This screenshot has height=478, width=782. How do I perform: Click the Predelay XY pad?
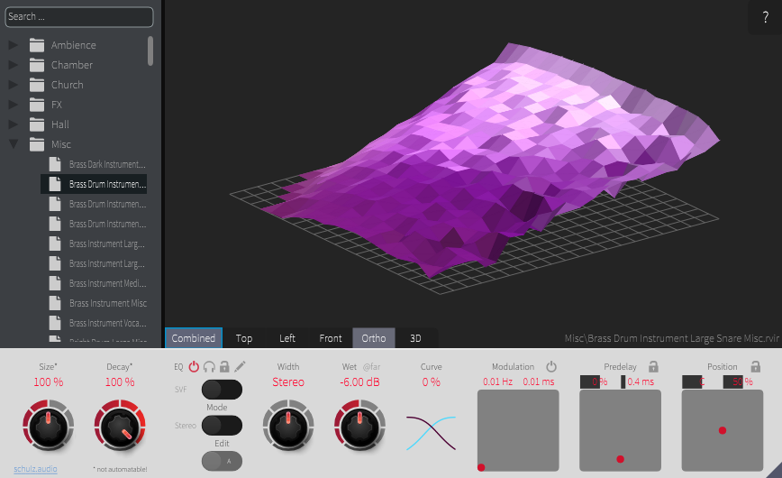(x=620, y=430)
